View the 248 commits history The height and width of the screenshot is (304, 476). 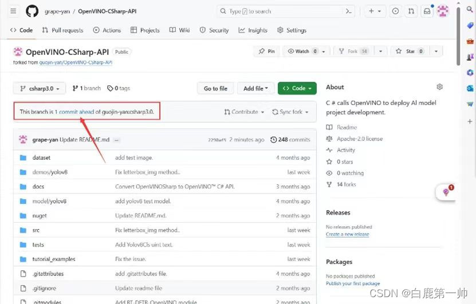290,140
